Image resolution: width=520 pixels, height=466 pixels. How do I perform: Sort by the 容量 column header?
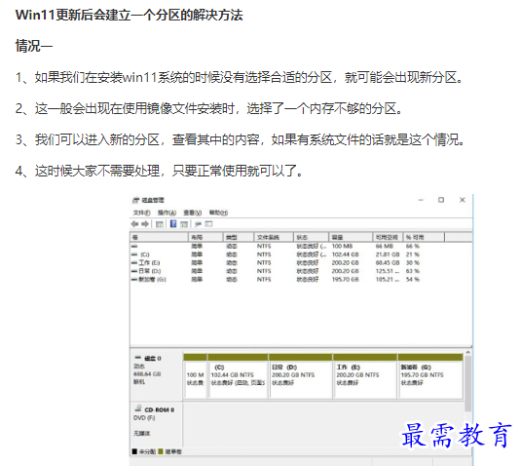tap(351, 237)
